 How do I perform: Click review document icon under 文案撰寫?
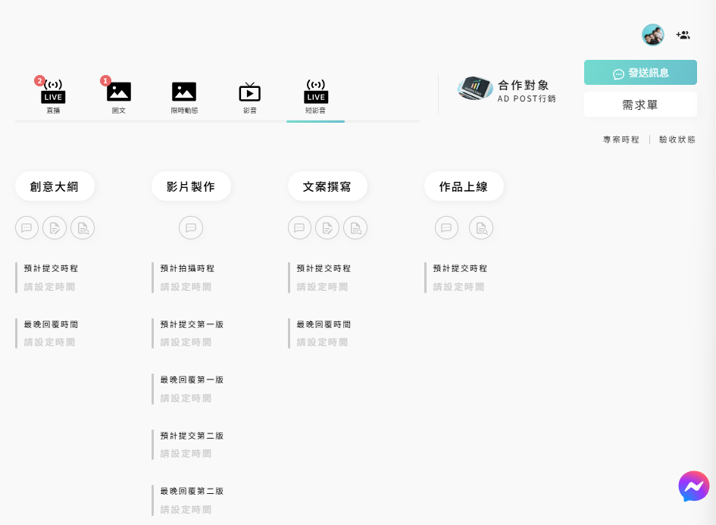355,228
